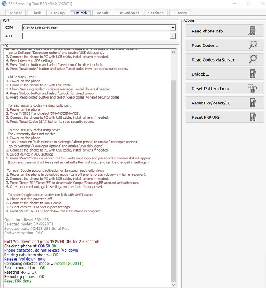Click the Read Codes via Server label
266x288 pixels.
(x=213, y=60)
